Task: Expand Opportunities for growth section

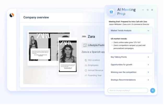Action: (x=131, y=65)
